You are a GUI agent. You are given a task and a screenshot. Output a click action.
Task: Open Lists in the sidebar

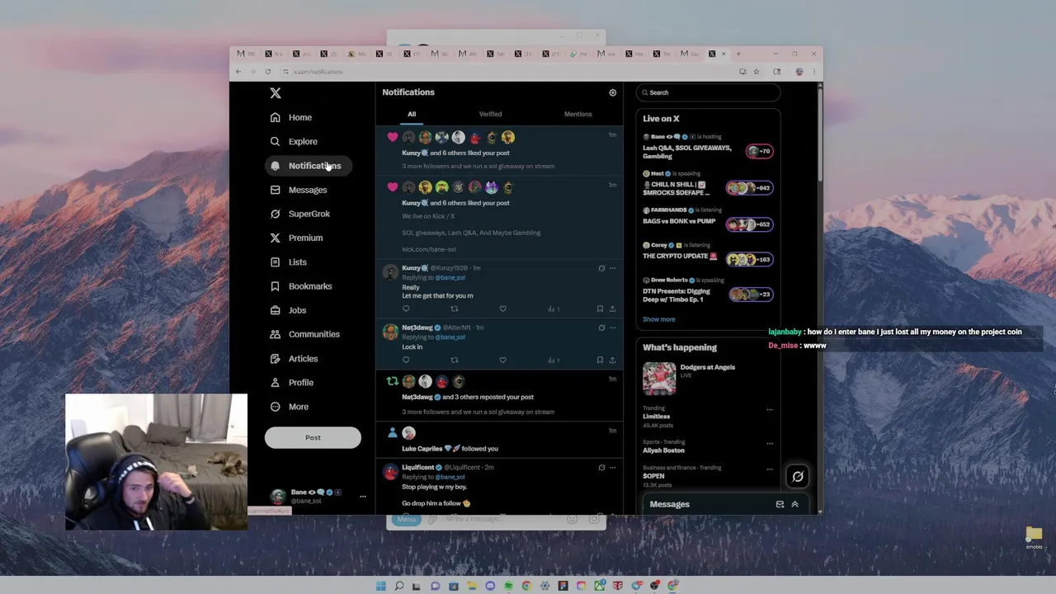point(289,262)
